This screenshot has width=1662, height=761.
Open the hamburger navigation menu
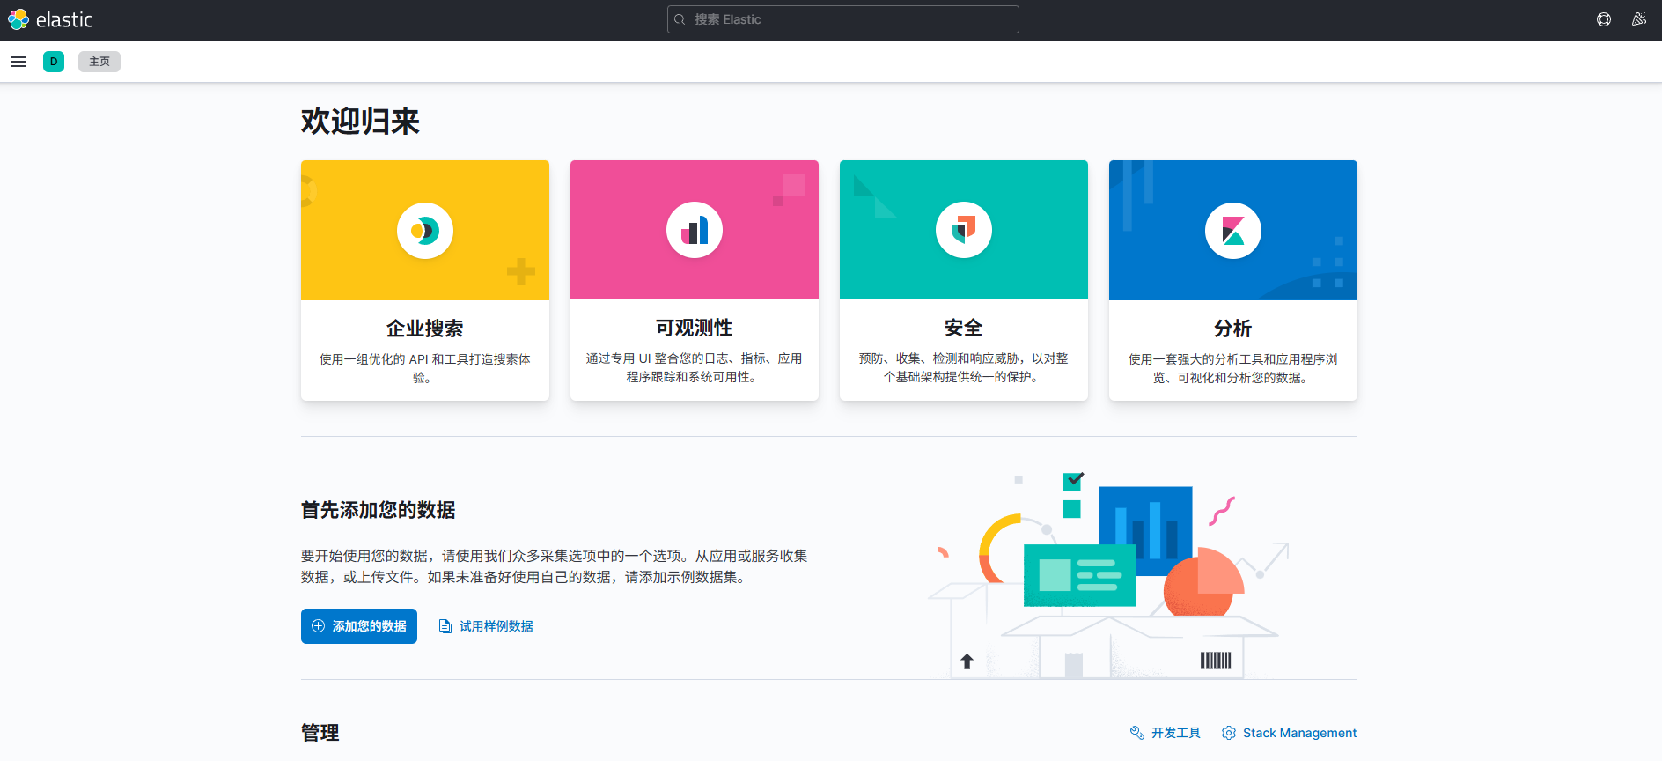click(18, 62)
